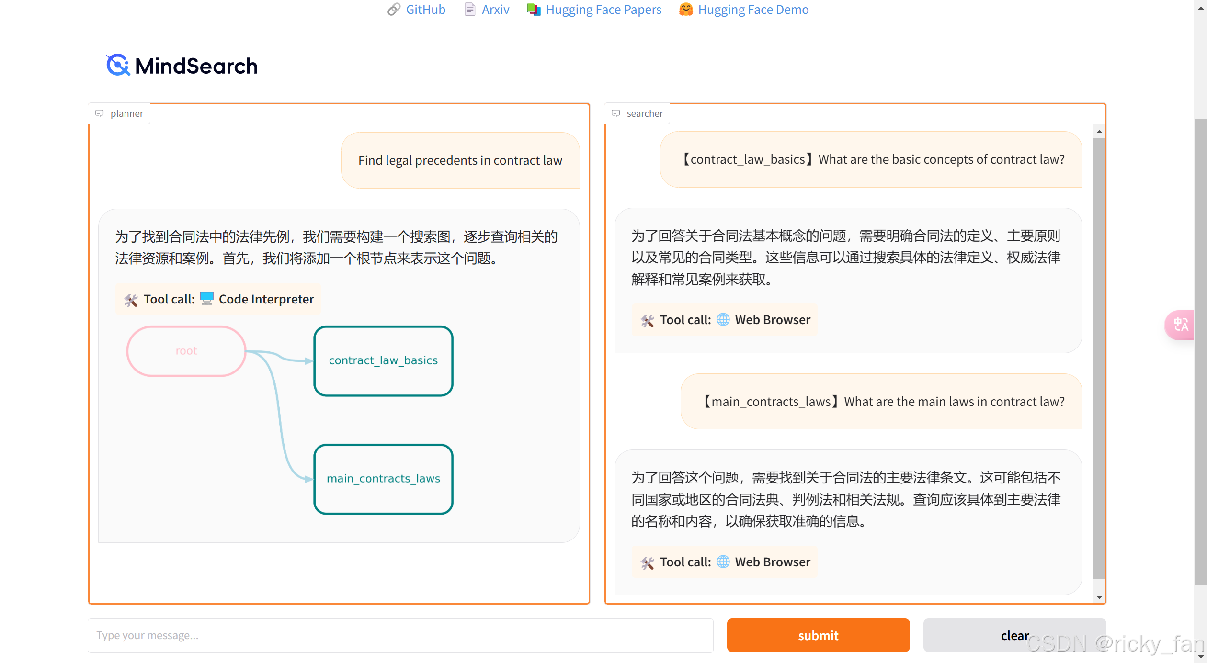Open the Hugging Face Demo link
Screen dimensions: 1207x663
point(753,10)
